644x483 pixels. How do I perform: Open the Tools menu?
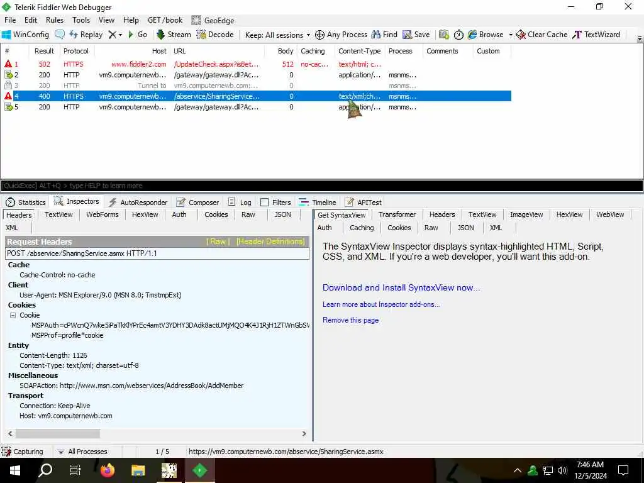tap(81, 20)
